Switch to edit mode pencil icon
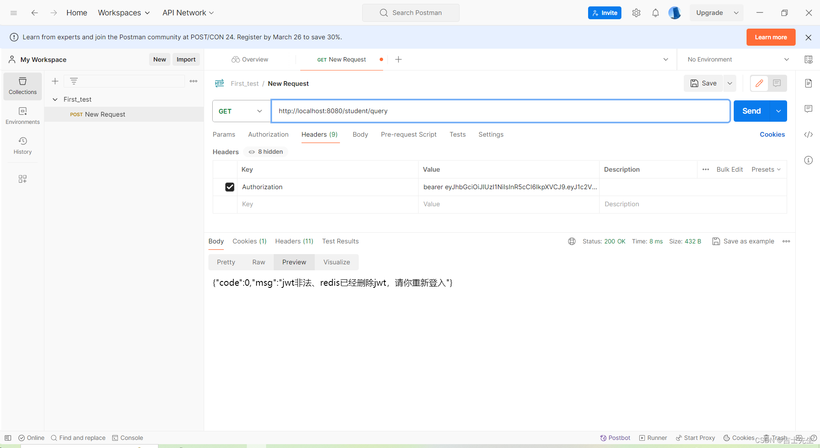The height and width of the screenshot is (448, 820). [759, 83]
